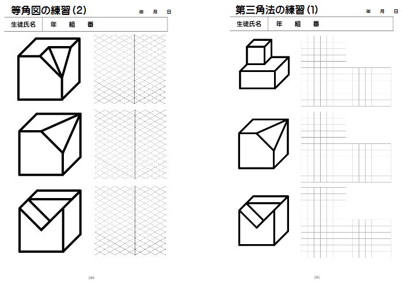This screenshot has height=285, width=403.
Task: Select the cube with triangular notch drawing
Action: pyautogui.click(x=49, y=69)
